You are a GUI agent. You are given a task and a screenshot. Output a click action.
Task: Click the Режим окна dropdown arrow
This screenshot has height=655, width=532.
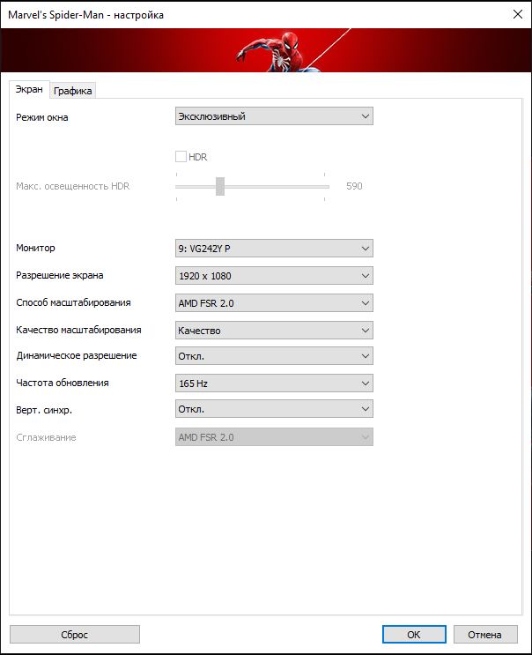click(365, 116)
